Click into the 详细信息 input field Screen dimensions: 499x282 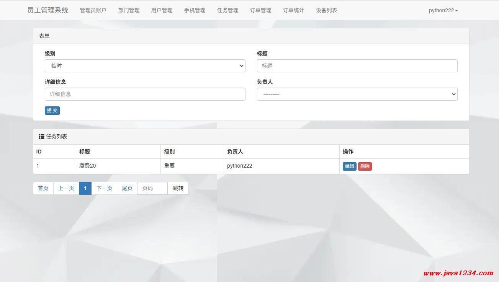145,94
